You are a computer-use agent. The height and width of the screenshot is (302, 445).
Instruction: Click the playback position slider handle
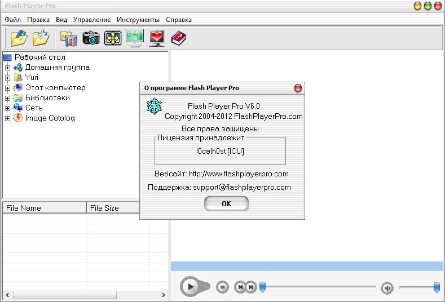262,287
